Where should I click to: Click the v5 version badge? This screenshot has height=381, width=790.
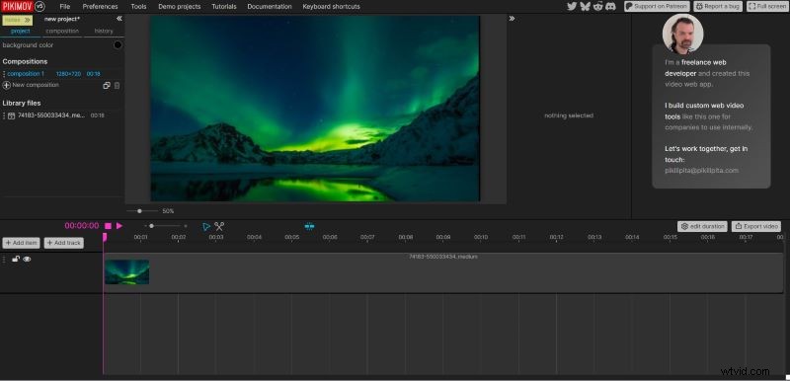(x=39, y=7)
